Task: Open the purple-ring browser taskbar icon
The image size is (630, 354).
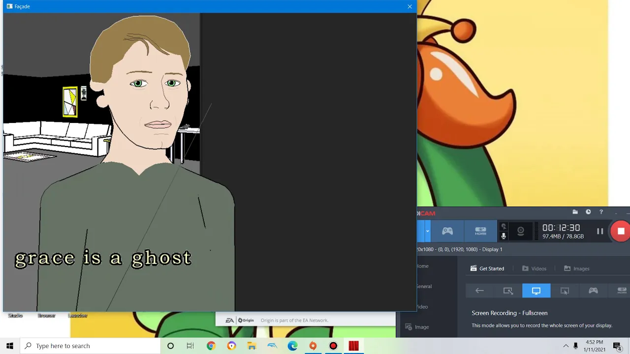Action: click(231, 346)
